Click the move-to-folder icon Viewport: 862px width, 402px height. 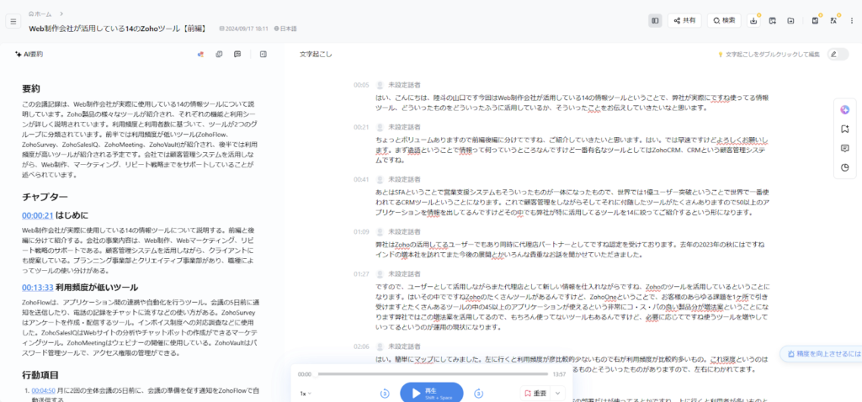tap(790, 21)
